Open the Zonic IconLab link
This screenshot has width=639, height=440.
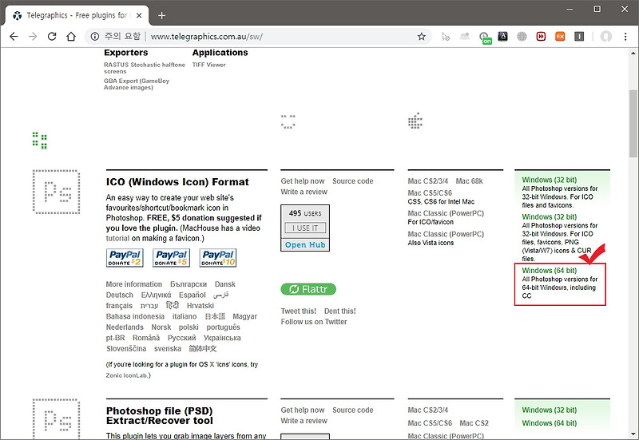tap(128, 375)
